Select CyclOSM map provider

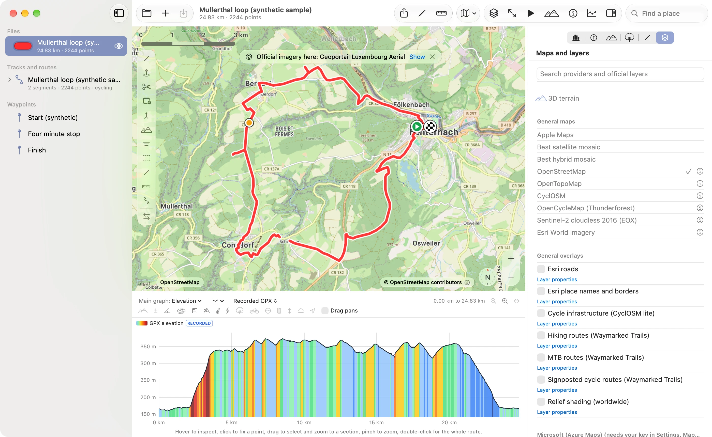[x=551, y=196]
